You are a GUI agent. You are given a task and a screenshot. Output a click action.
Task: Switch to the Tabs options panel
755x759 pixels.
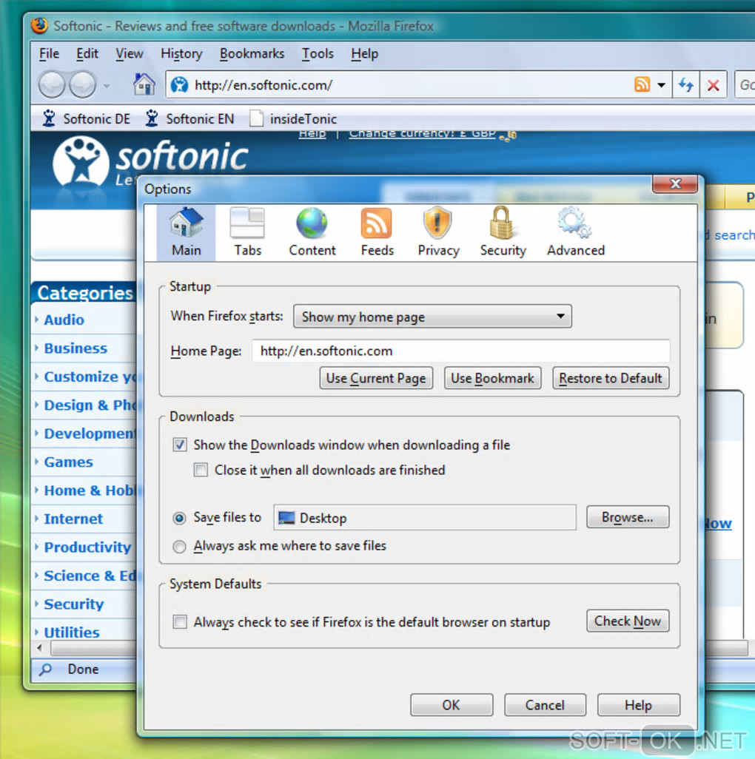pyautogui.click(x=247, y=233)
